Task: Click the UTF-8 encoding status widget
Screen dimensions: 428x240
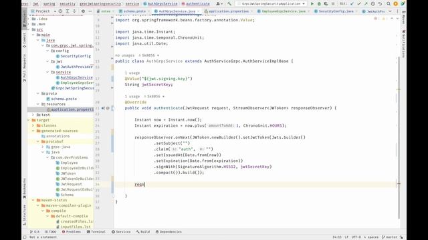Action: click(356, 237)
